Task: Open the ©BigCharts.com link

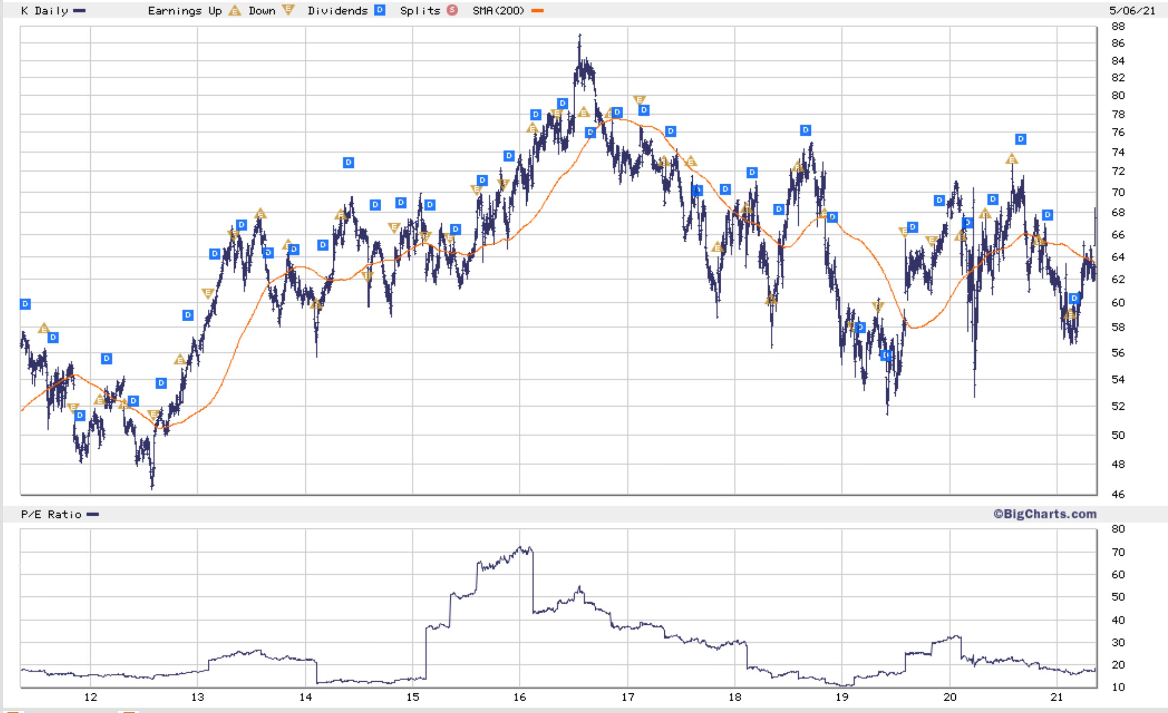Action: (x=1045, y=514)
